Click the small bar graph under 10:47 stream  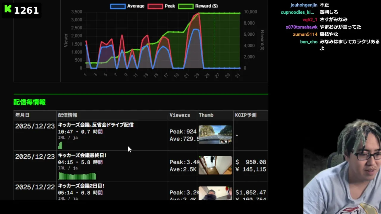(x=60, y=145)
